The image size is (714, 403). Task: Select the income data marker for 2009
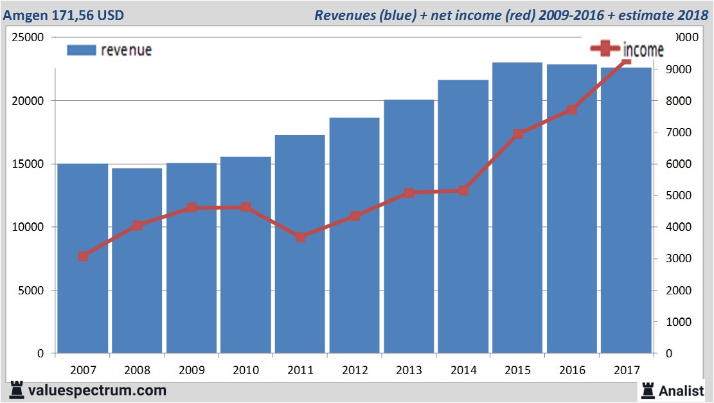(192, 208)
